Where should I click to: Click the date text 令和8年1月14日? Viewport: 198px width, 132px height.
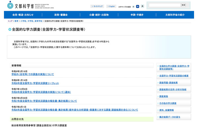click(19, 80)
